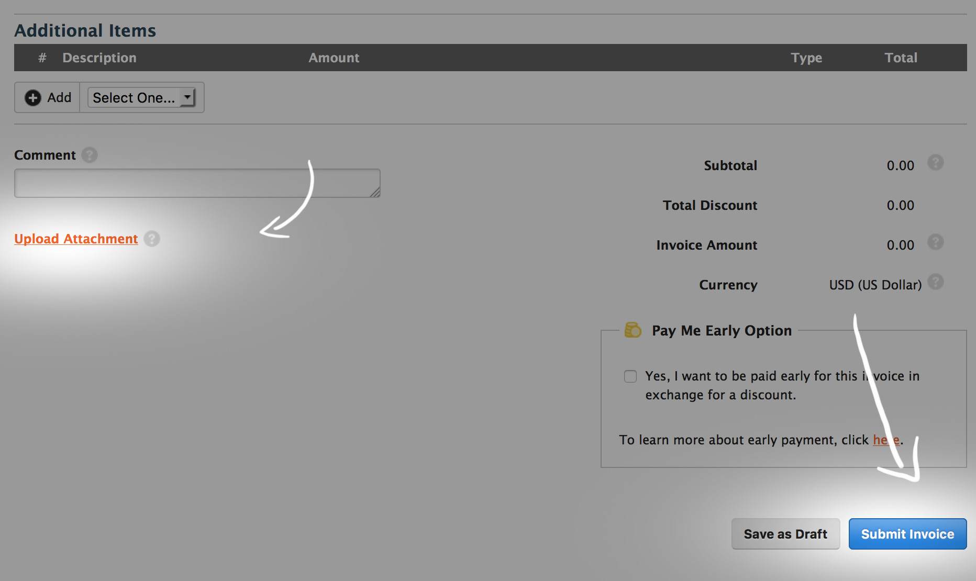Click the Total Discount value 0.00
Image resolution: width=976 pixels, height=581 pixels.
pyautogui.click(x=900, y=206)
